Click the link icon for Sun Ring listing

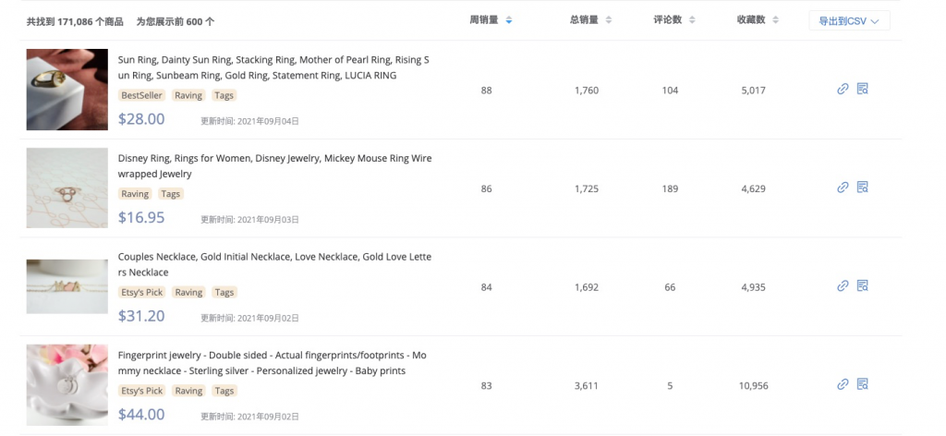click(843, 90)
